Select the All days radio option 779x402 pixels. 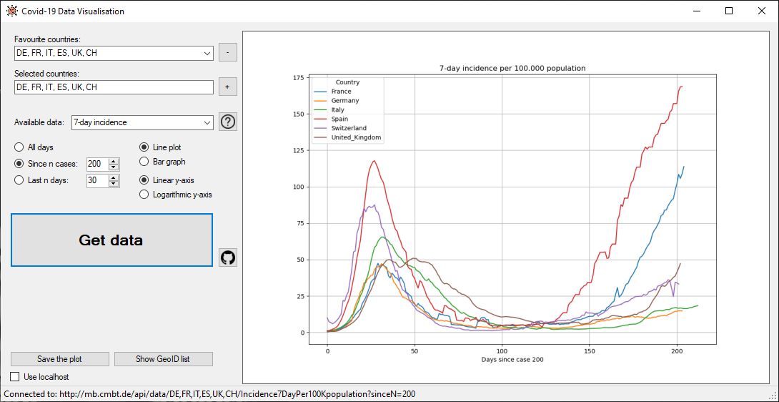pyautogui.click(x=19, y=147)
